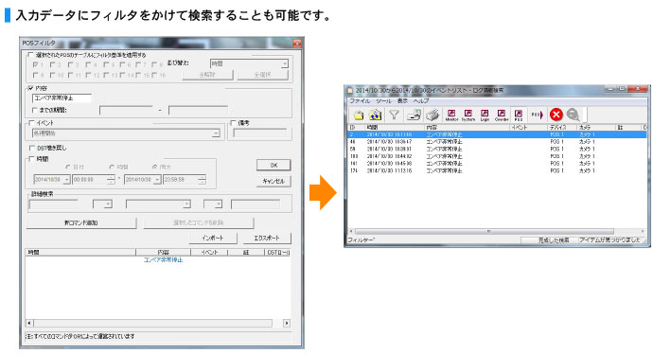Open the funnel filter icon in log toolbar
The height and width of the screenshot is (355, 653).
click(394, 115)
